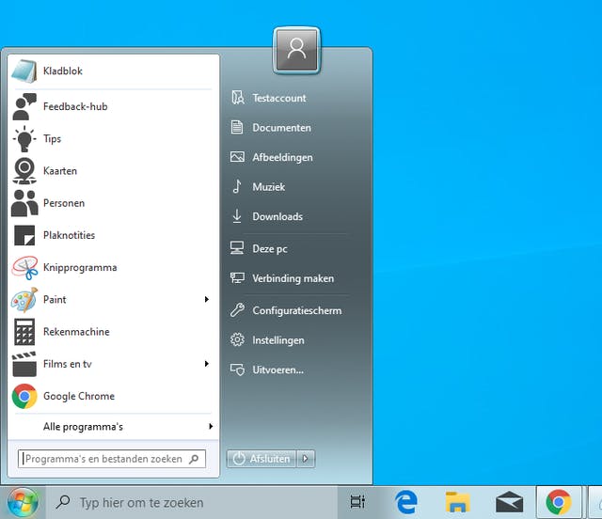The image size is (602, 519).
Task: Open Kladblok from the start menu
Action: (62, 71)
